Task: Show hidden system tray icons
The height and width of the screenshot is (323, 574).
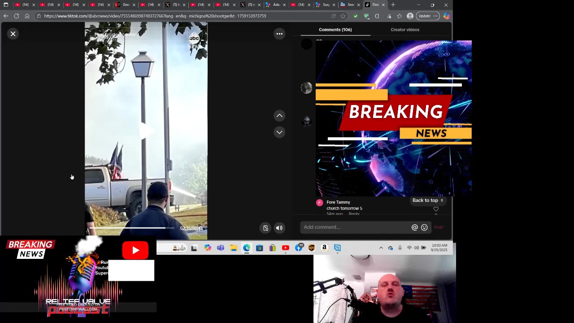Action: point(381,248)
